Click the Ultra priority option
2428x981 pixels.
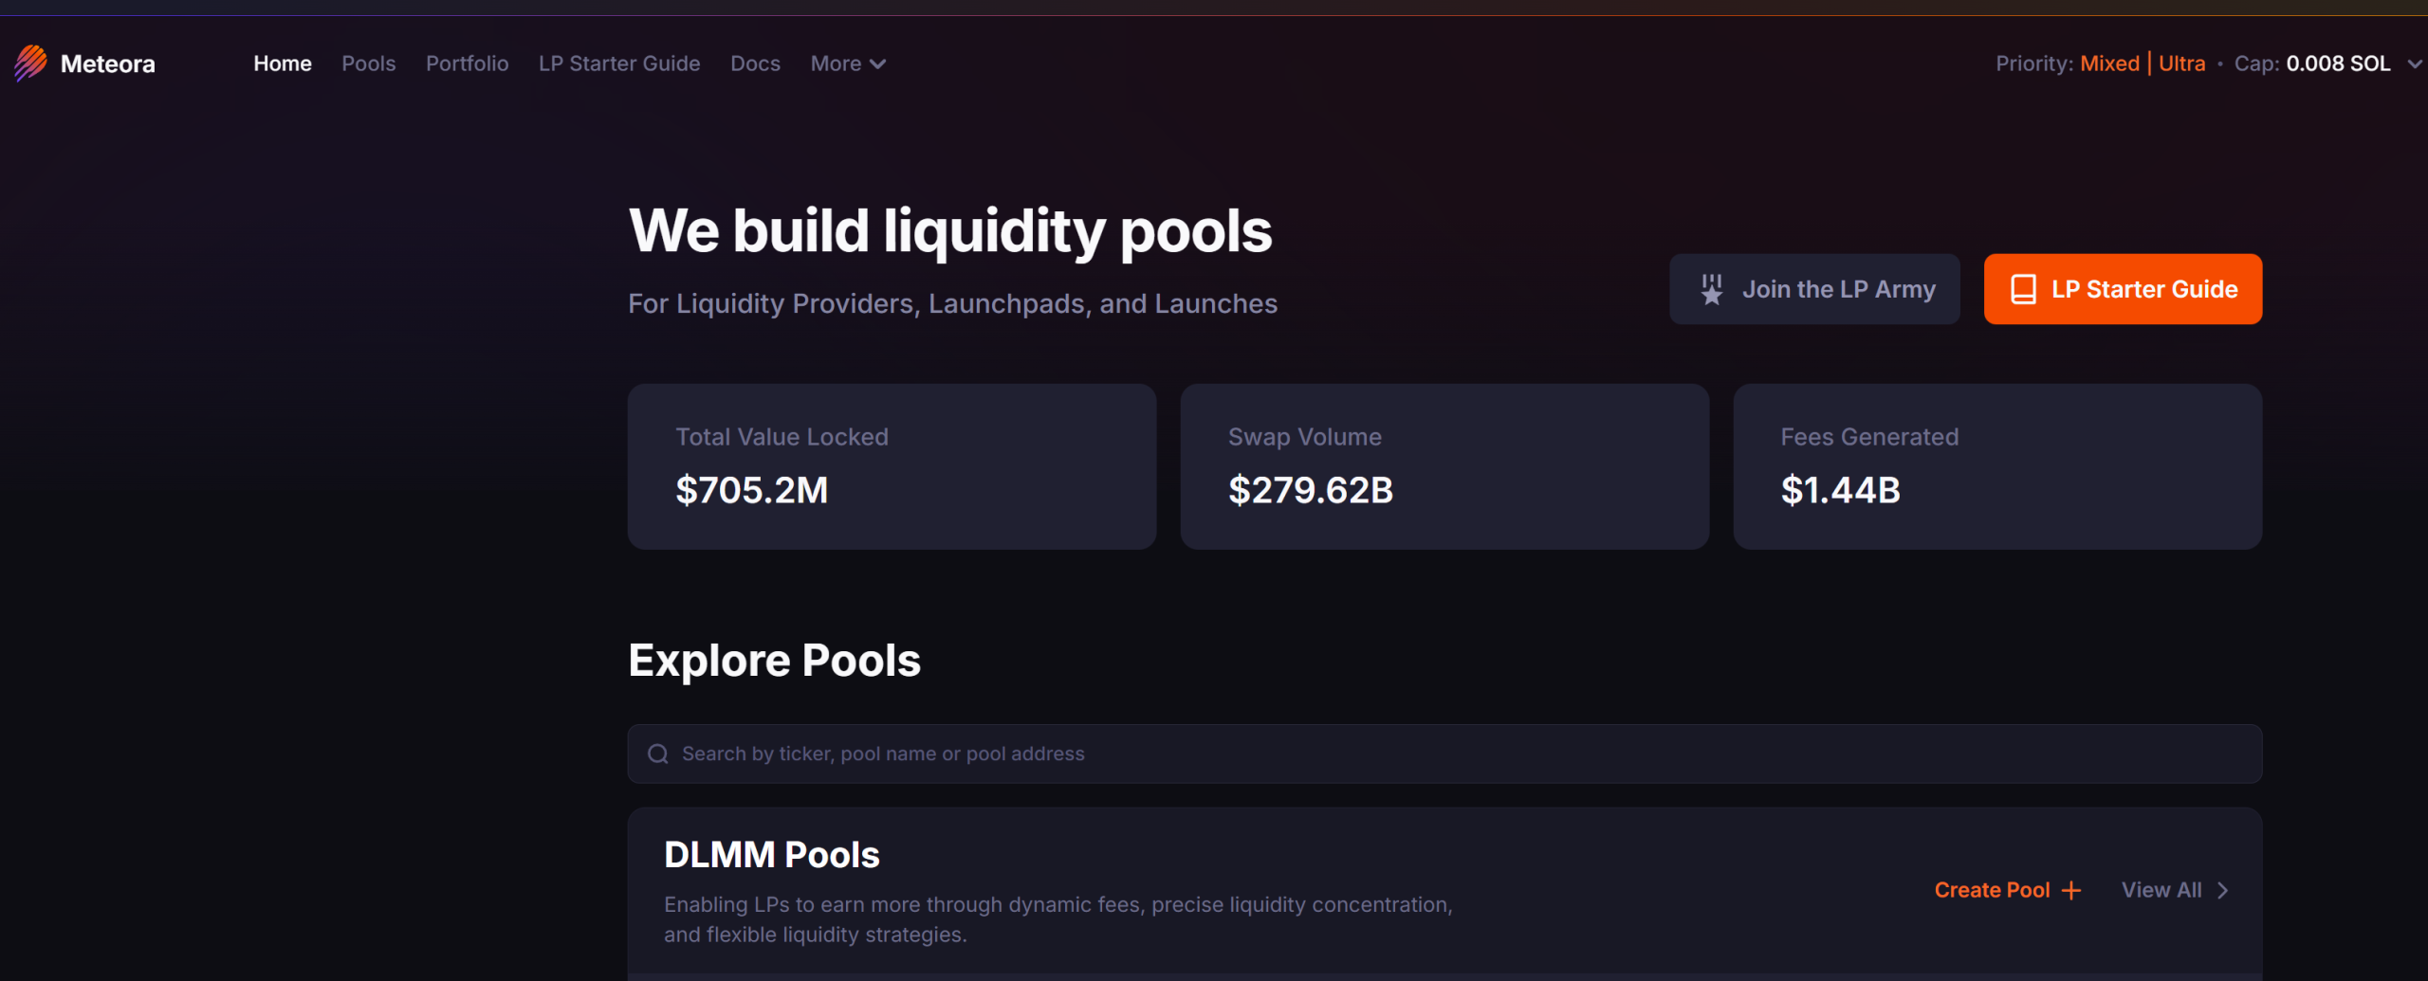coord(2181,64)
